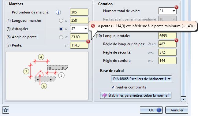The height and width of the screenshot is (116, 198).
Task: Click the numbered marker 7 in the diagram
Action: pyautogui.click(x=26, y=71)
